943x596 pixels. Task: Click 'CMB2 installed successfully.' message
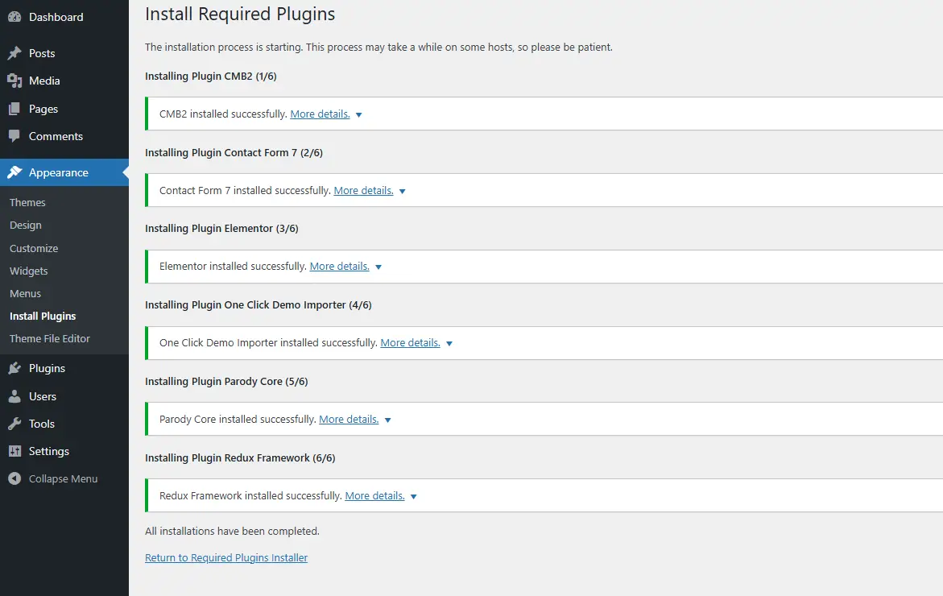(223, 114)
